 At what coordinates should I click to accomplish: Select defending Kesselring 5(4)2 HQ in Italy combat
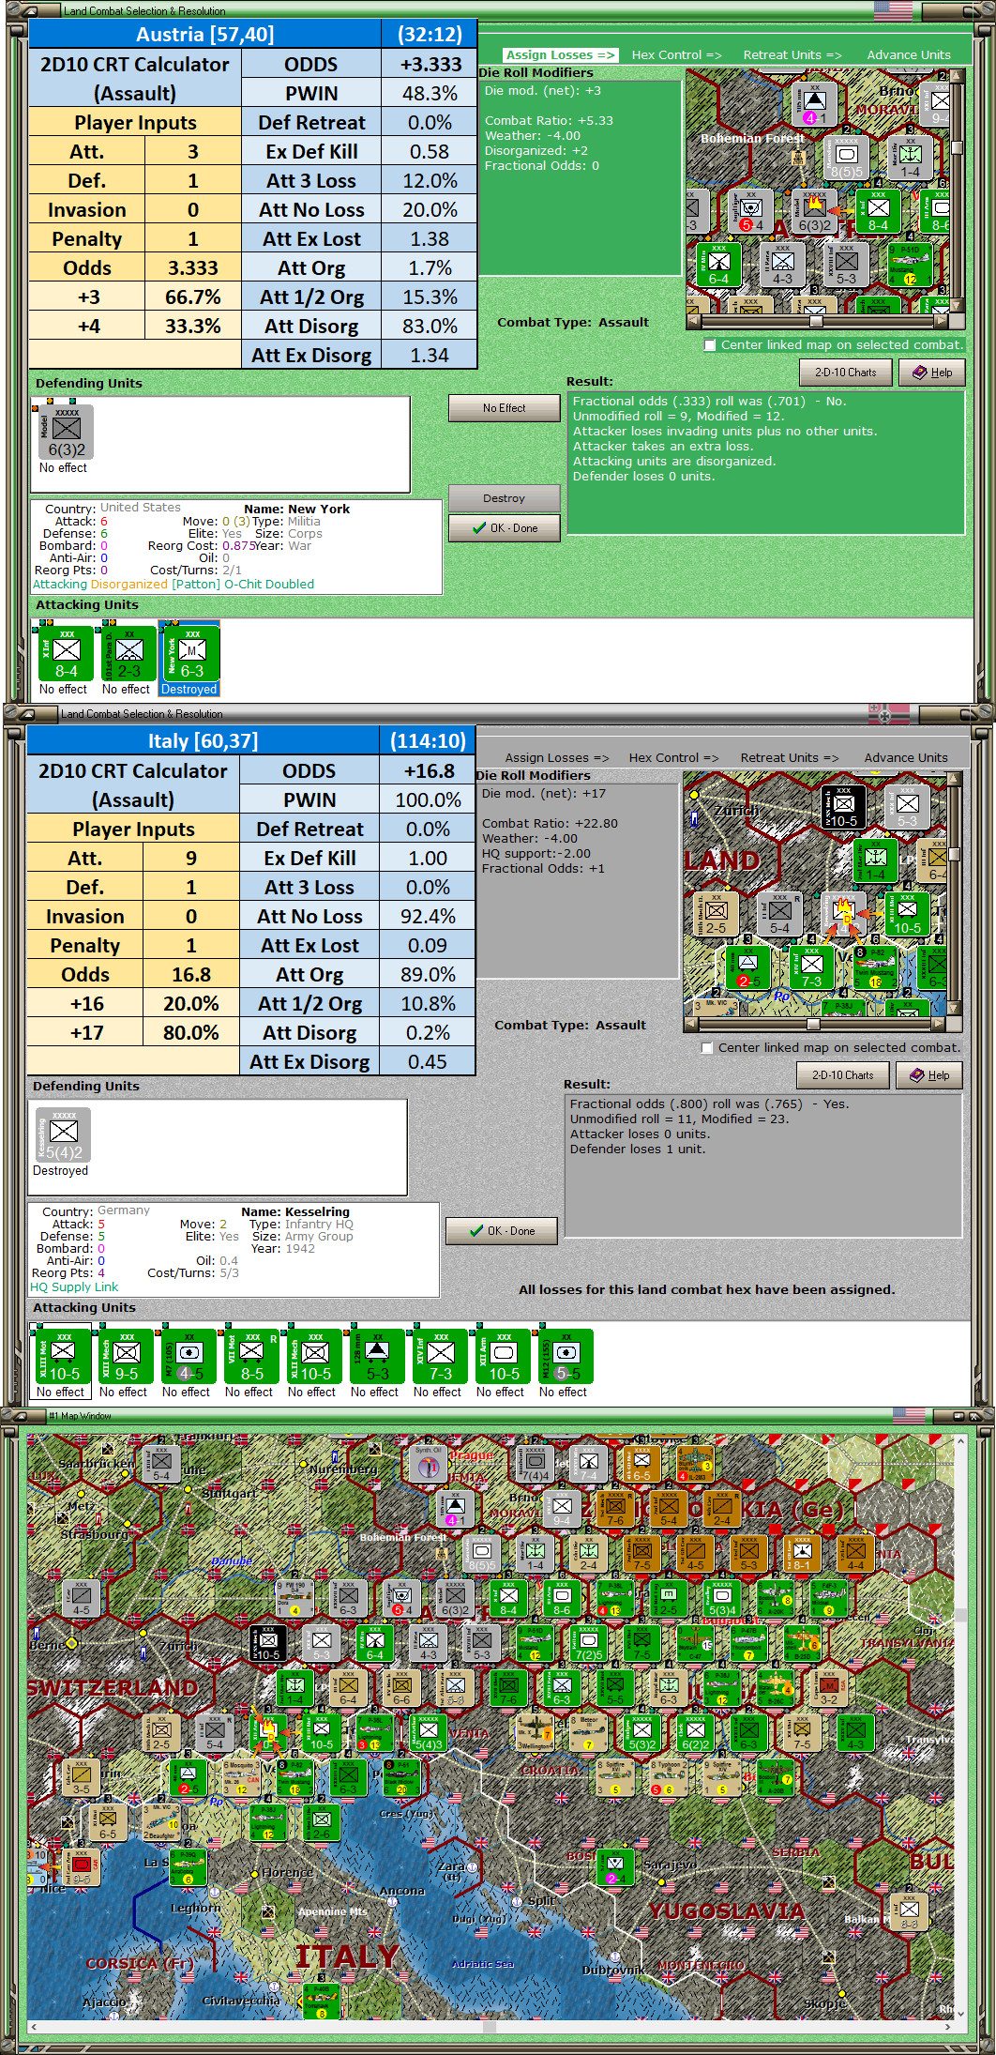[x=63, y=1135]
